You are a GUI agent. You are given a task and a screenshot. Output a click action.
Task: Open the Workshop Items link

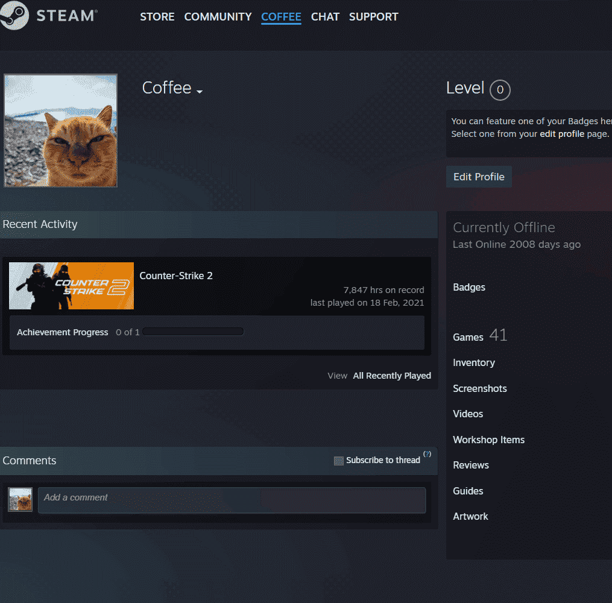(488, 440)
